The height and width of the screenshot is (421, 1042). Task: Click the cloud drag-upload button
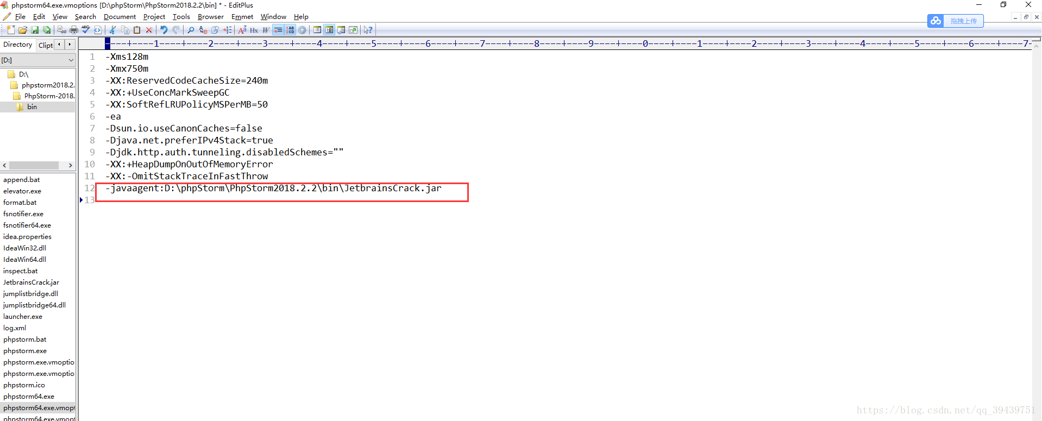[x=956, y=21]
